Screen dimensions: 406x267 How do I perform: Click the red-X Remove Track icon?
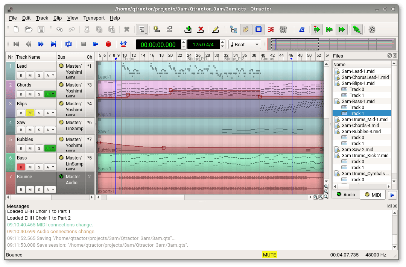(201, 29)
